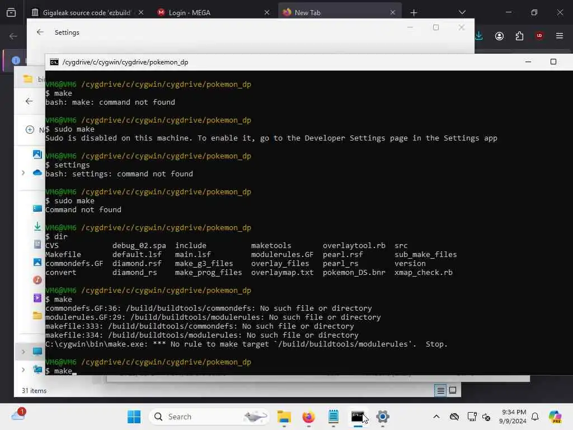Viewport: 573px width, 430px height.
Task: Open Firefox hamburger application menu
Action: (560, 36)
